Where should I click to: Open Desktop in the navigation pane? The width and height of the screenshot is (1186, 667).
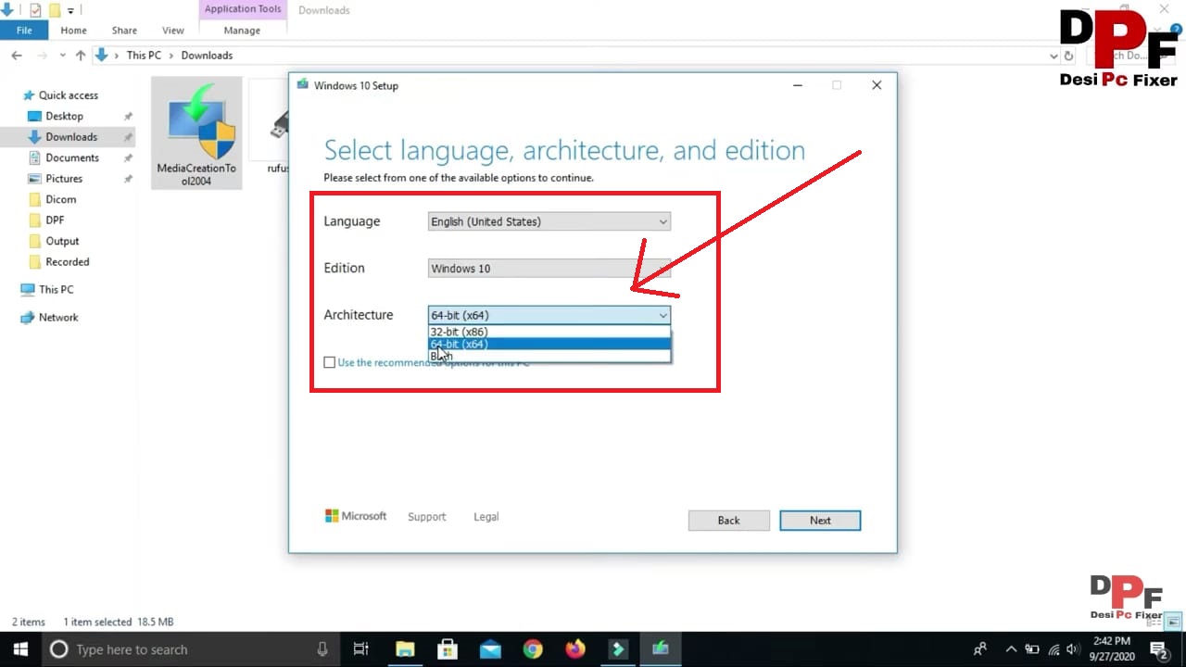(64, 116)
